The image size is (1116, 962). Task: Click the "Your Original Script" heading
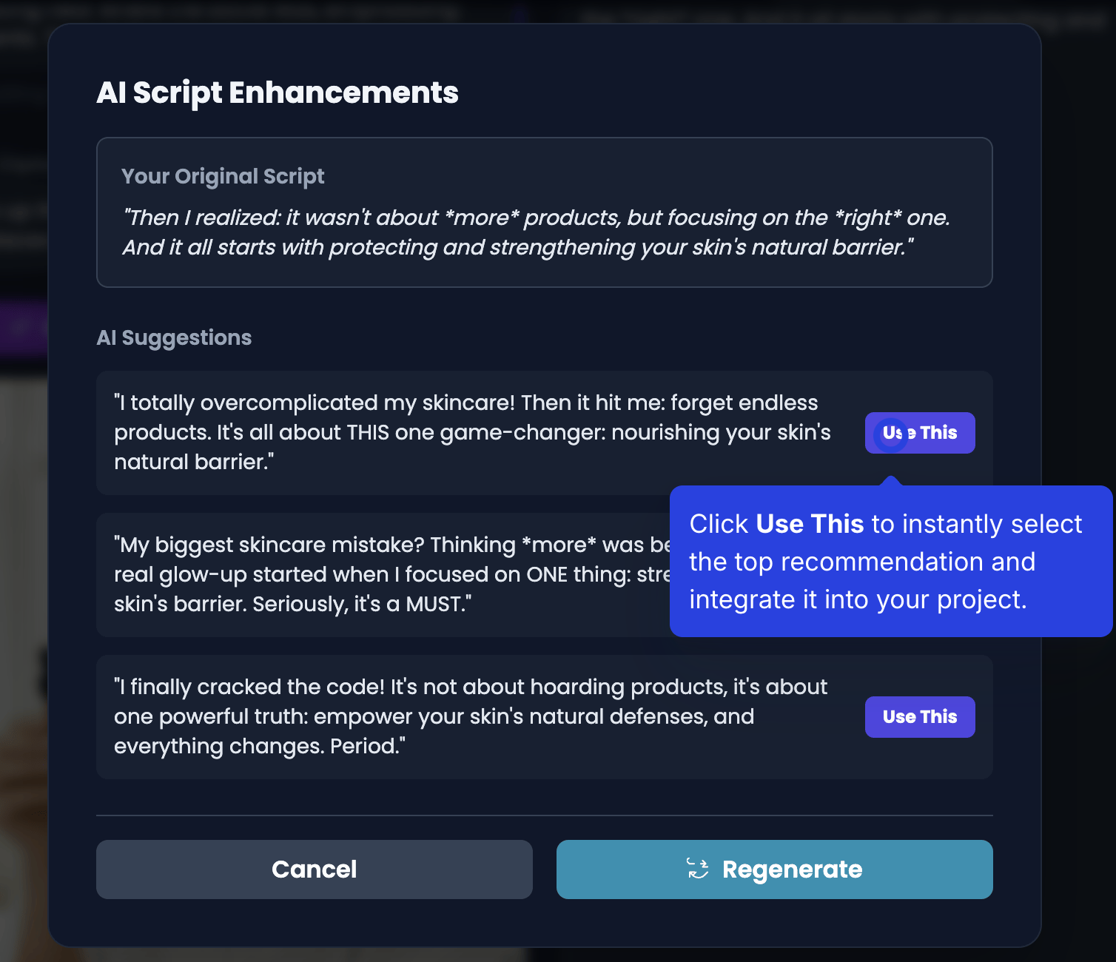click(223, 176)
